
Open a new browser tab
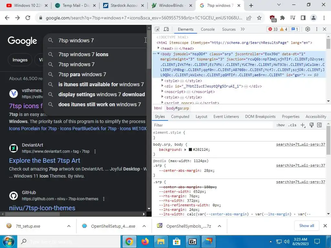(x=251, y=5)
